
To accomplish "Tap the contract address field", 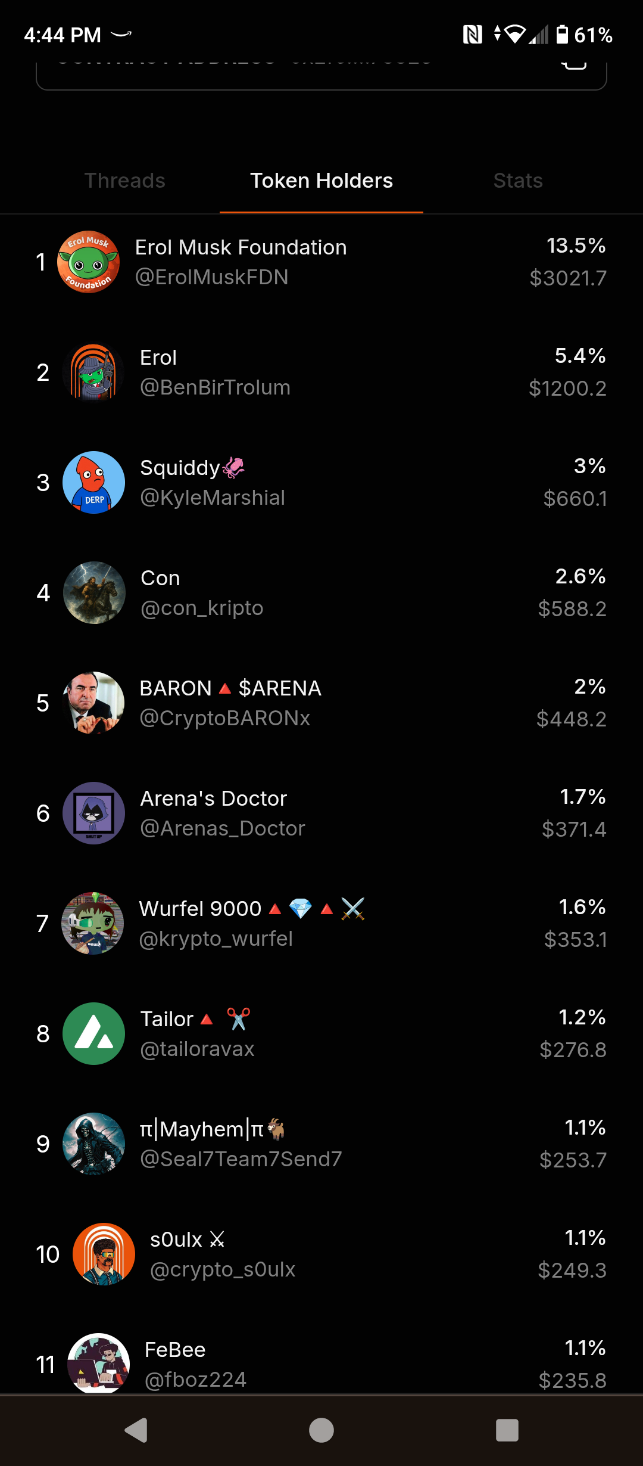I will (x=298, y=72).
